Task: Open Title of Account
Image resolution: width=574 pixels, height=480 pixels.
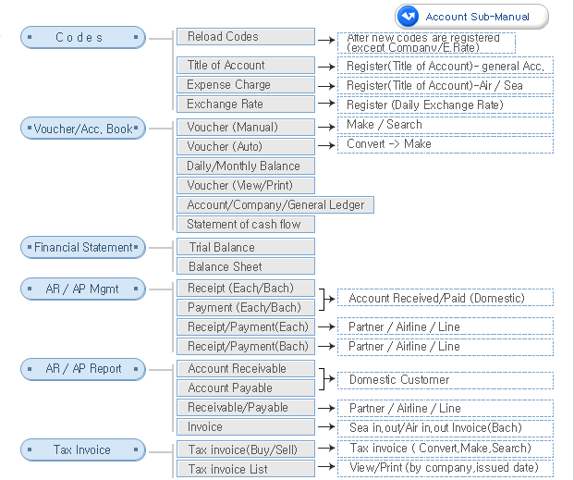Action: click(245, 66)
